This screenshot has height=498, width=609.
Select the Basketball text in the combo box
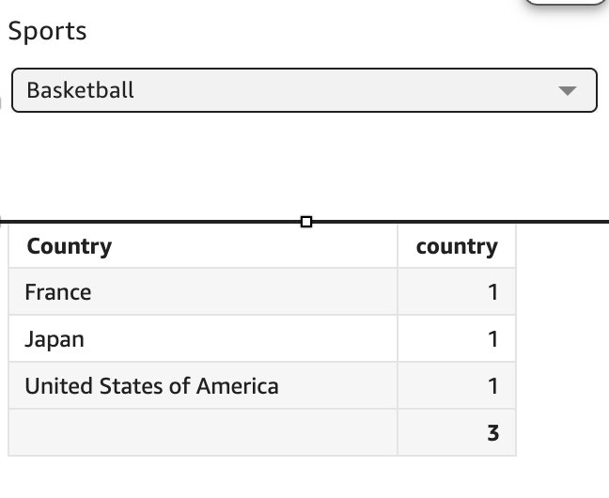81,90
